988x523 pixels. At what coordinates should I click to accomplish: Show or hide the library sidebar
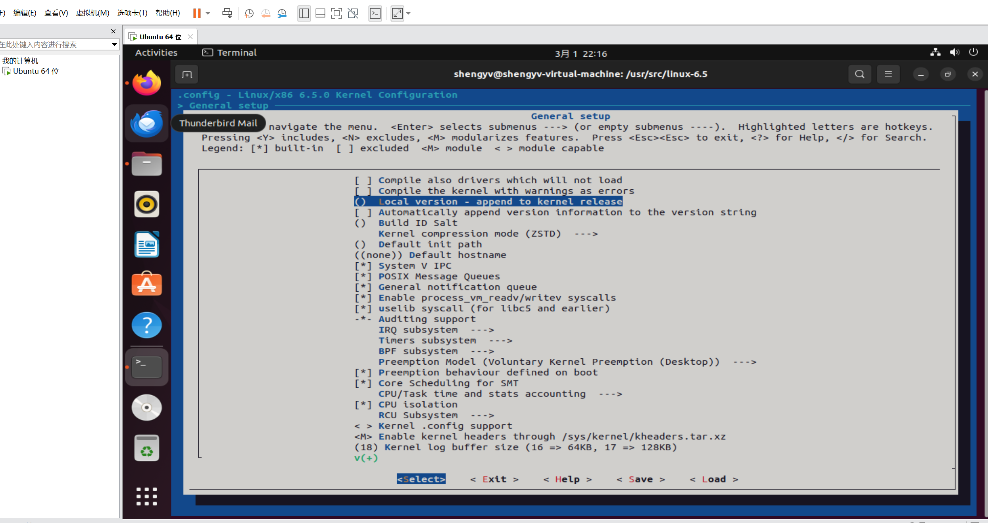coord(304,13)
